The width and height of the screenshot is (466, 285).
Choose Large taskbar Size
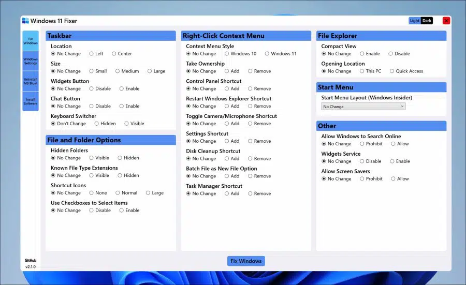click(x=156, y=71)
